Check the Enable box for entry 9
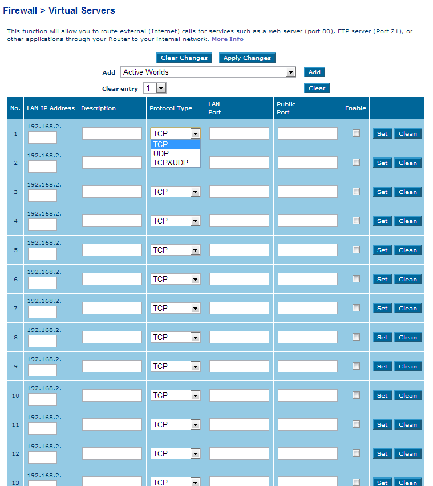This screenshot has height=486, width=433. click(356, 366)
